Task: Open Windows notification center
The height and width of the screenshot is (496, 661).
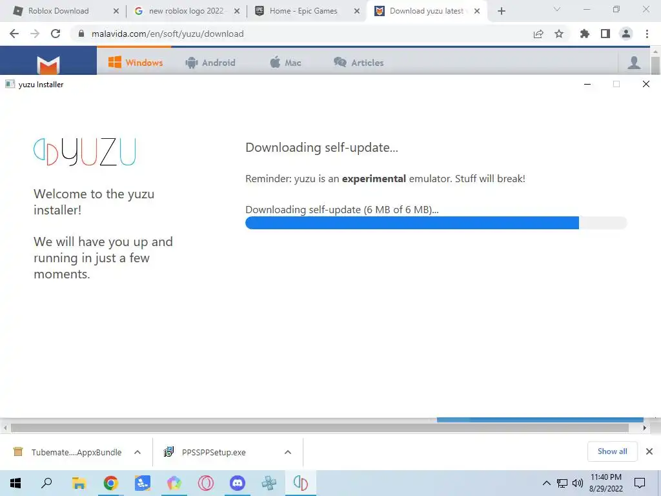Action: point(640,483)
